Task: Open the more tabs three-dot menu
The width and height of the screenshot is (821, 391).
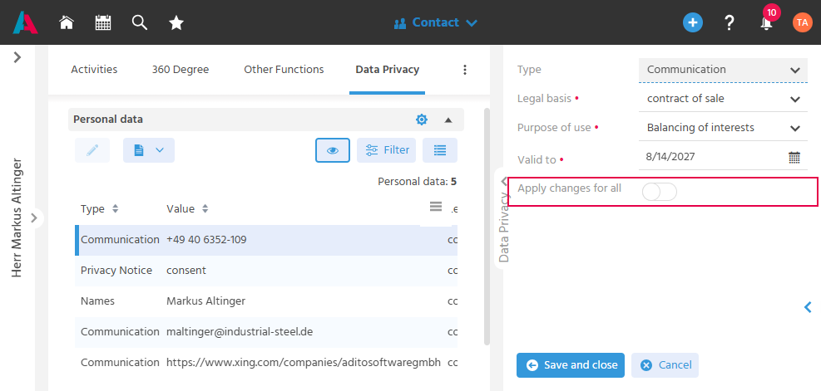Action: [x=464, y=70]
